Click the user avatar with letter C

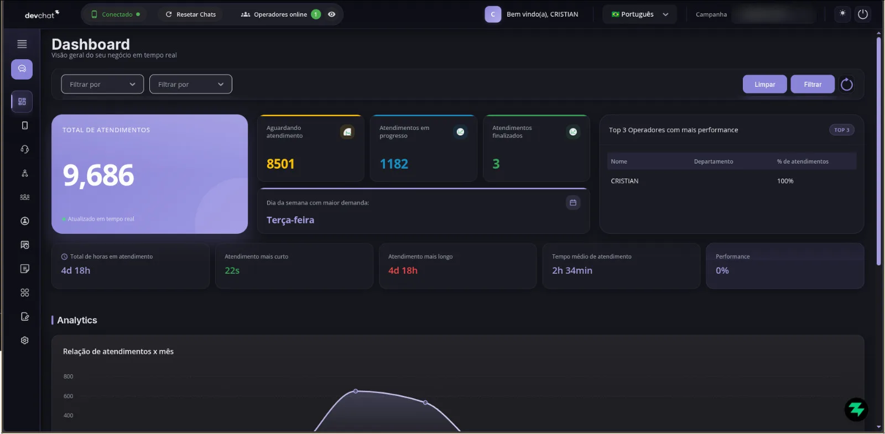coord(493,14)
